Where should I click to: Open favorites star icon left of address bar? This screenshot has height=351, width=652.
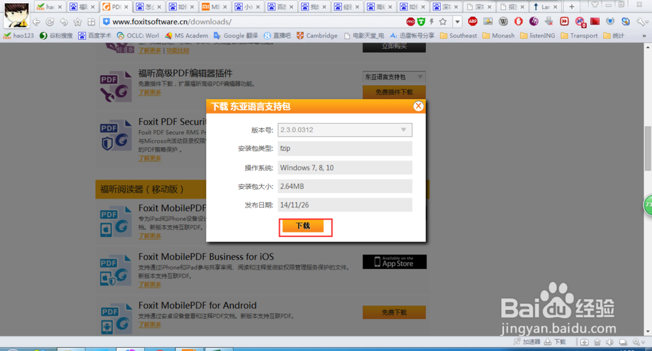click(x=78, y=21)
